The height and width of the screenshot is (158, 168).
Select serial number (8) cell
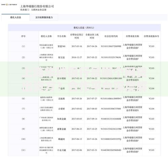[x=23, y=119]
